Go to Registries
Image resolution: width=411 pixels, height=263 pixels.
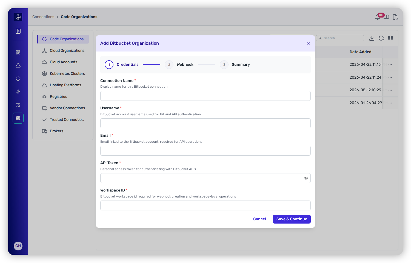(x=63, y=97)
